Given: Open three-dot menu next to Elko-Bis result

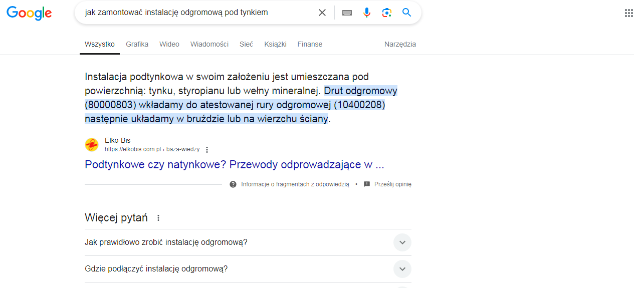Looking at the screenshot, I should [x=207, y=149].
